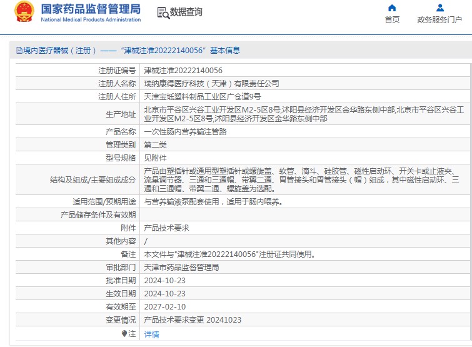
Task: Click the 首页 text label
Action: tap(392, 19)
